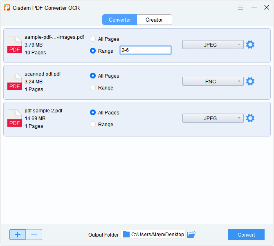Switch to the Converter tab
Viewport: 274px width, 246px height.
point(120,20)
